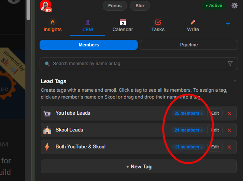Click the CRM person icon
Viewport: 243px width, 181px height.
[x=88, y=22]
